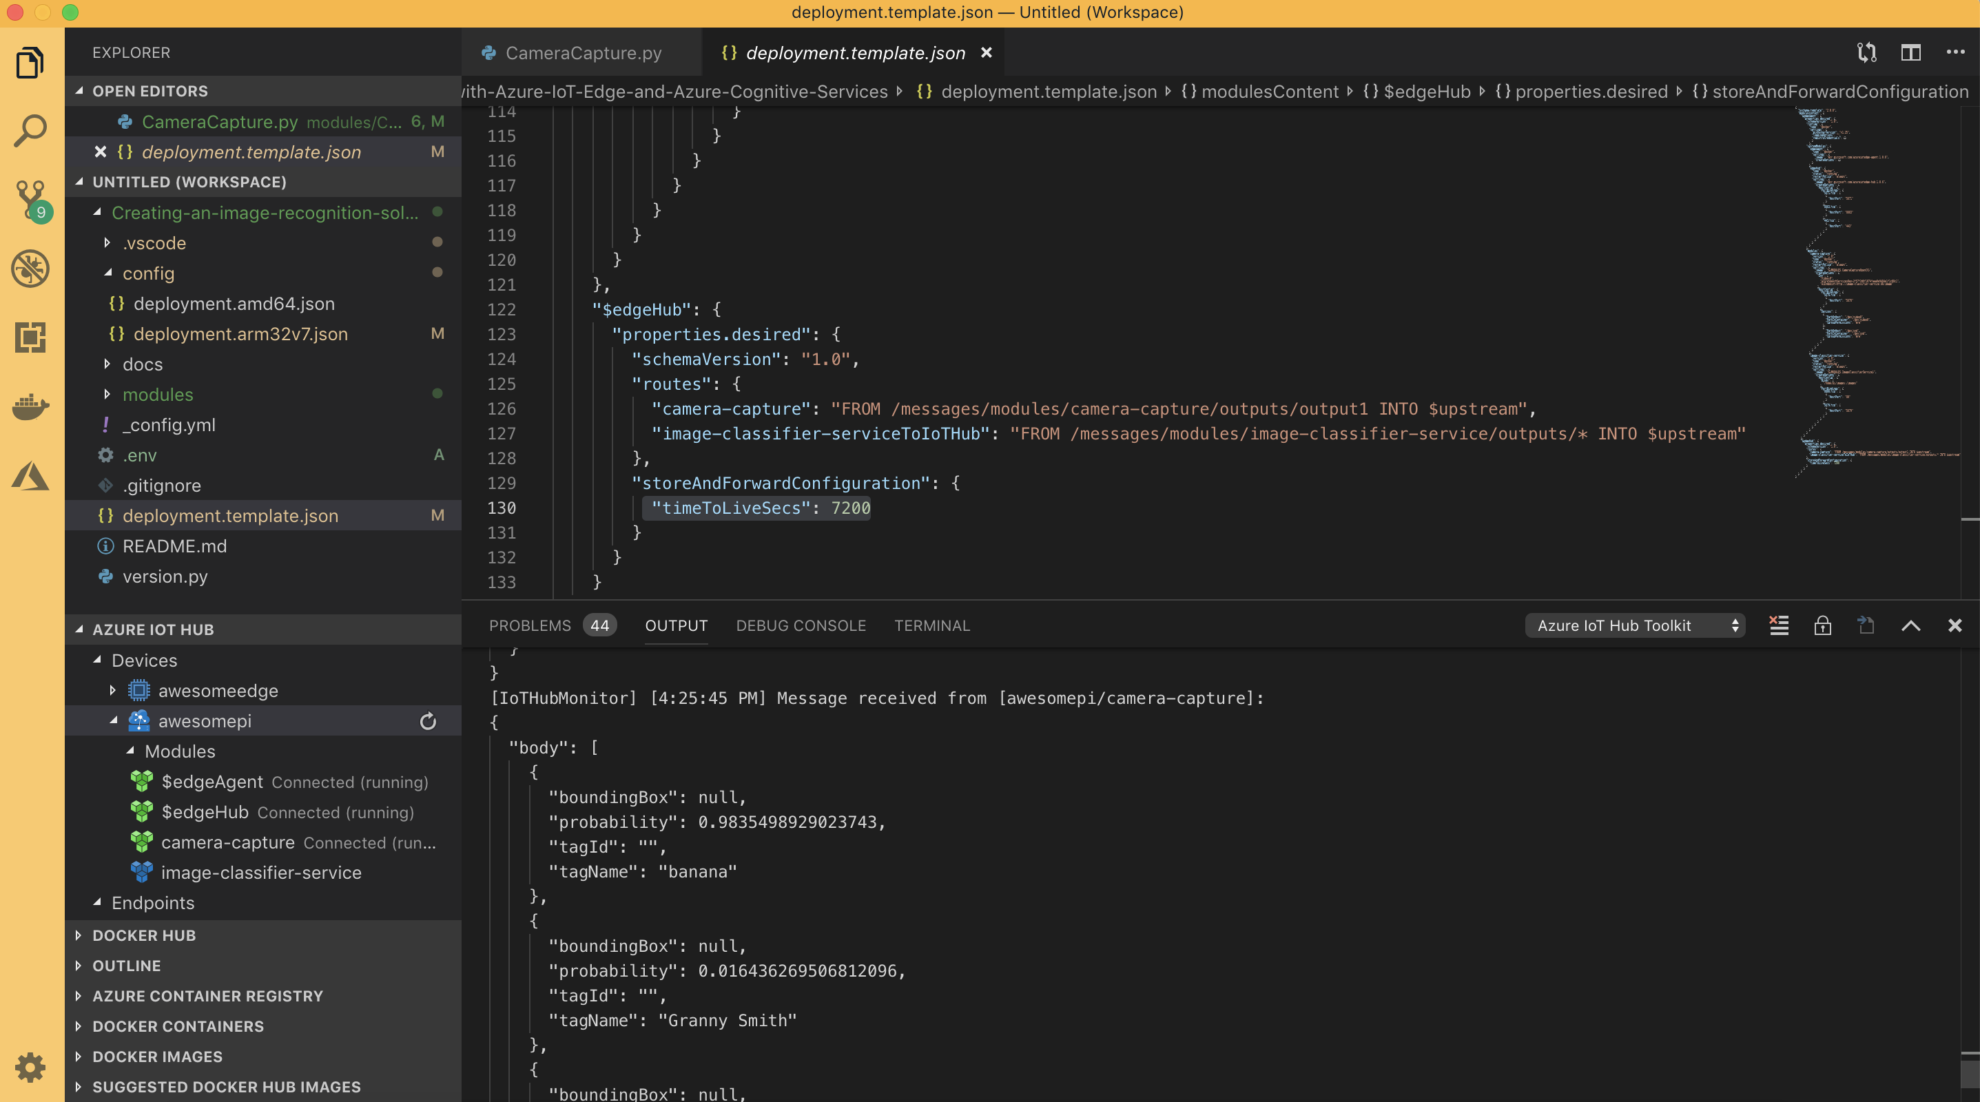Collapse the config folder
1980x1102 pixels.
pyautogui.click(x=148, y=273)
